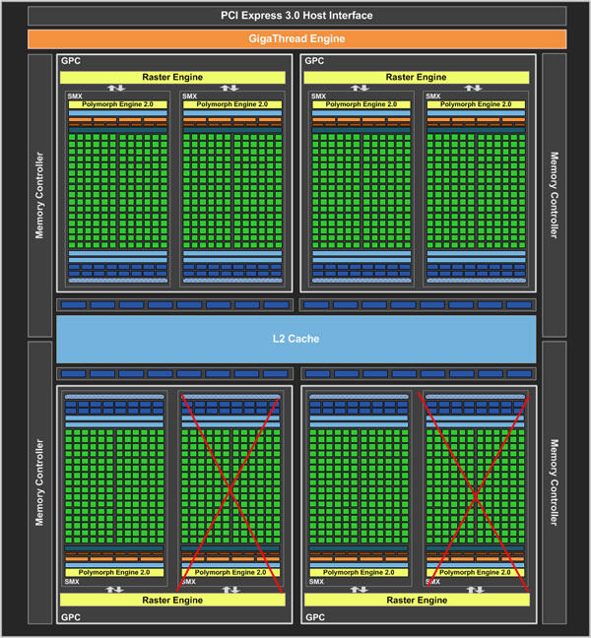Click the red X on bottom-left GPC's disabled SMX
This screenshot has height=638, width=591.
click(x=230, y=491)
